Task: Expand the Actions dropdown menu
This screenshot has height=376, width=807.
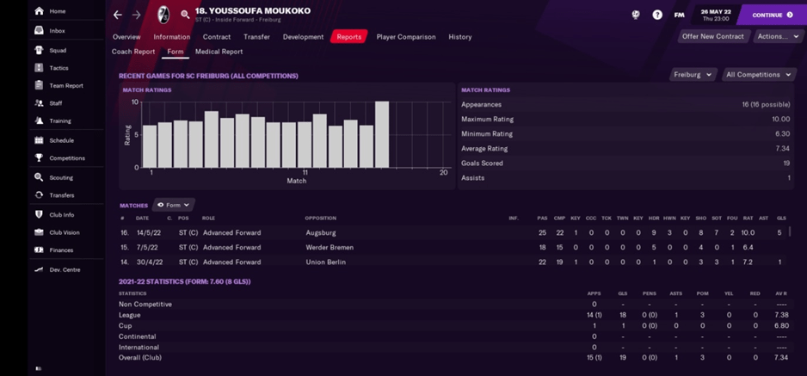Action: pos(778,37)
